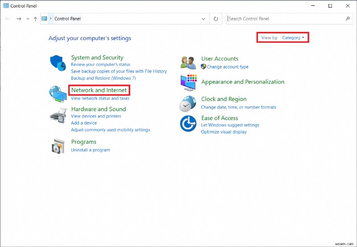Click the Ease of Access icon
Image resolution: width=357 pixels, height=247 pixels.
coord(188,123)
